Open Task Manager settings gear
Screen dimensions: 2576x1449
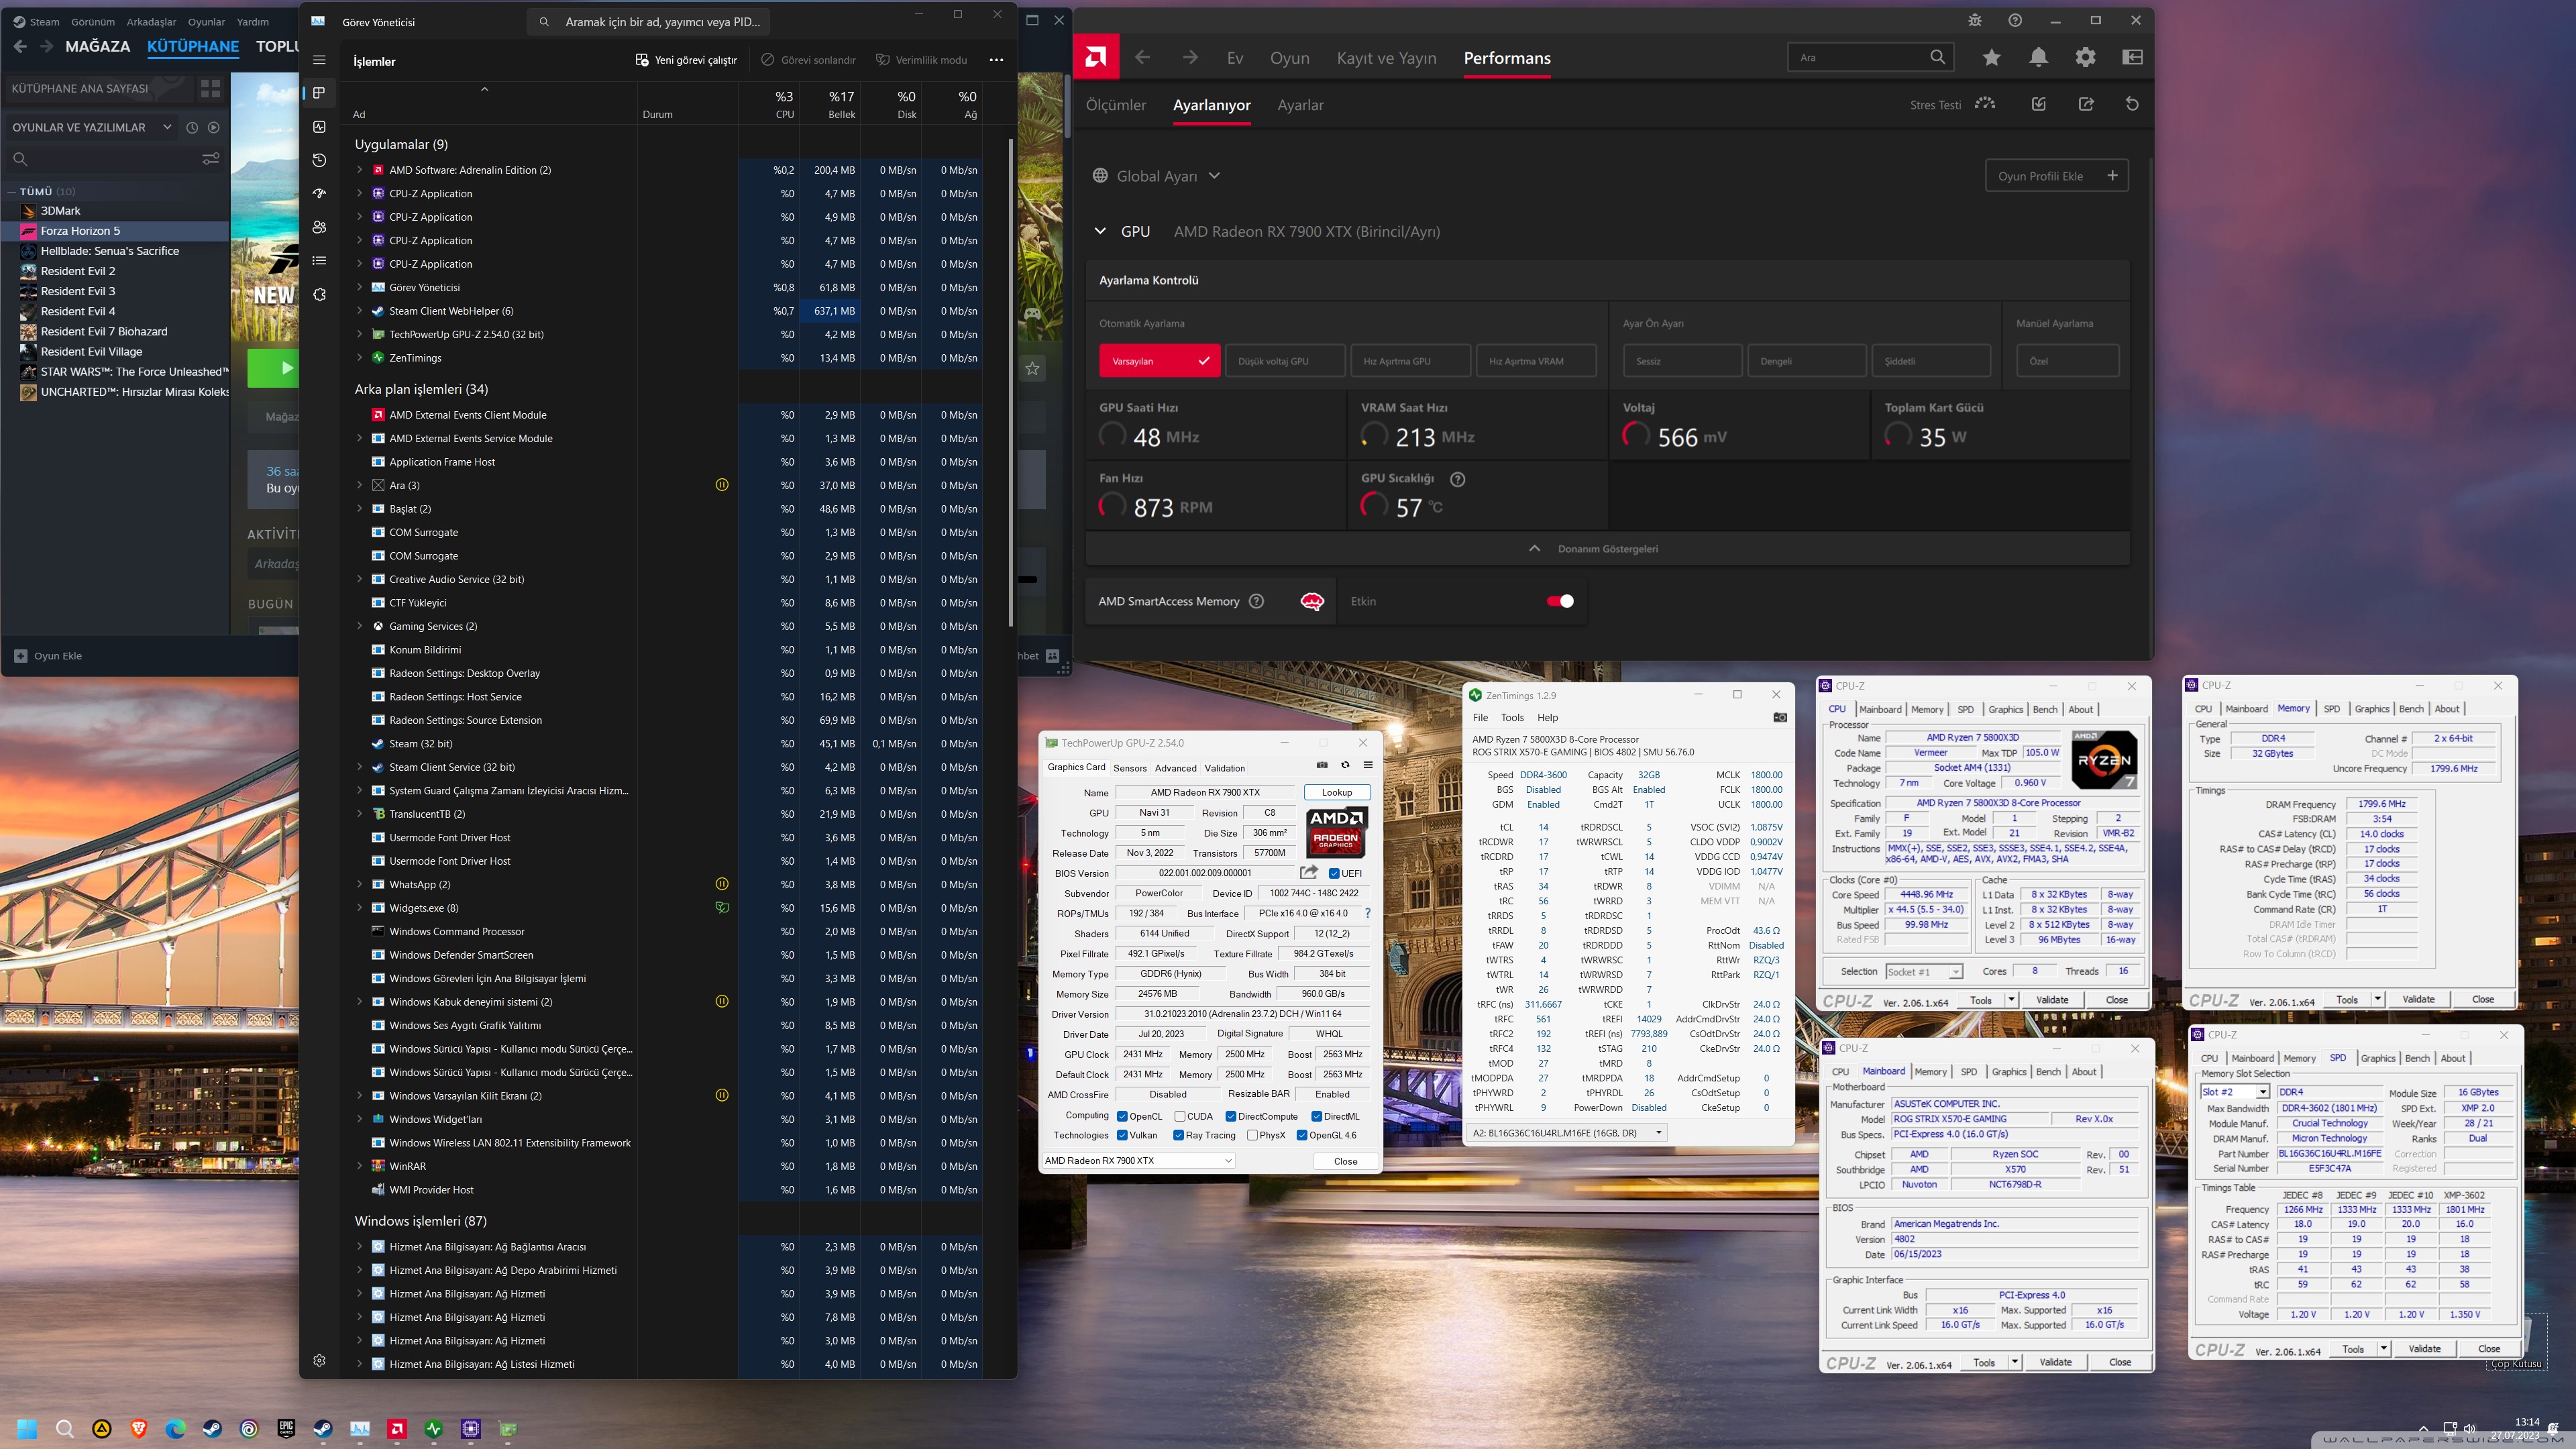pos(319,1360)
